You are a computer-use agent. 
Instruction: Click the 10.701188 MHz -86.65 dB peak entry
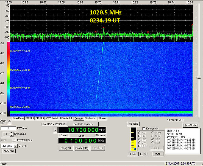pyautogui.click(x=181, y=143)
